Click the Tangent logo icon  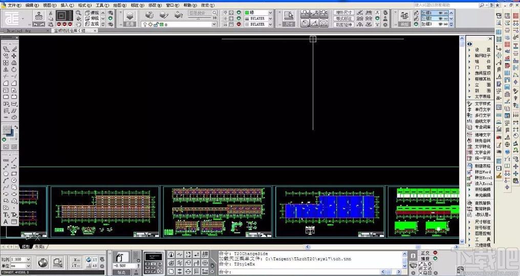point(12,18)
